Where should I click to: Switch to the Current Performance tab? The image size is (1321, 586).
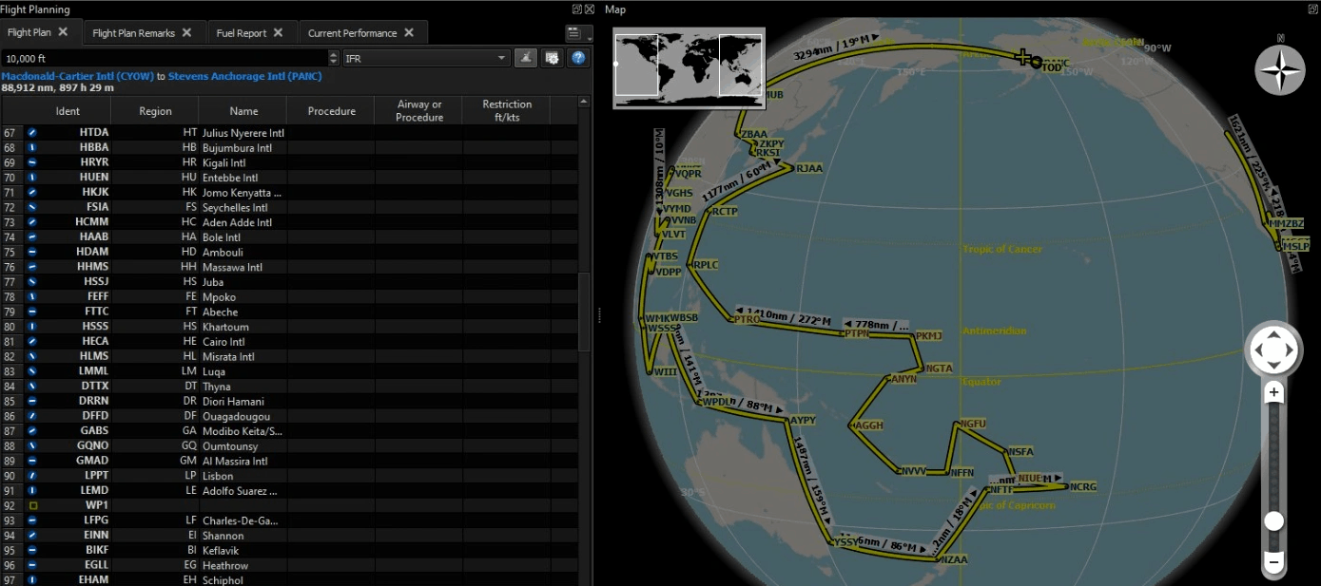352,33
